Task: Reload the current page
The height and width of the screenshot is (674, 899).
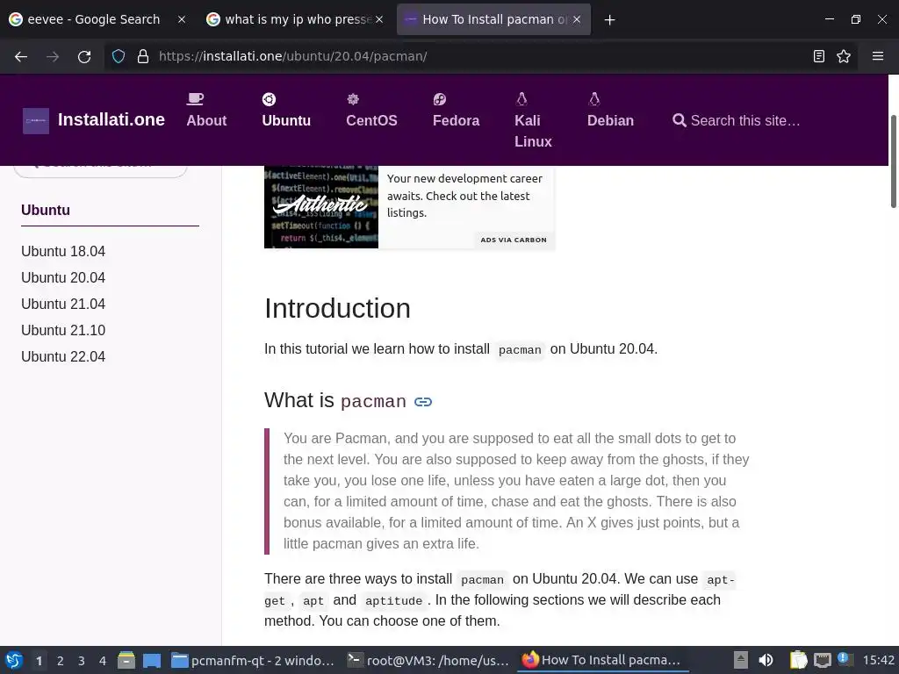Action: [x=84, y=56]
